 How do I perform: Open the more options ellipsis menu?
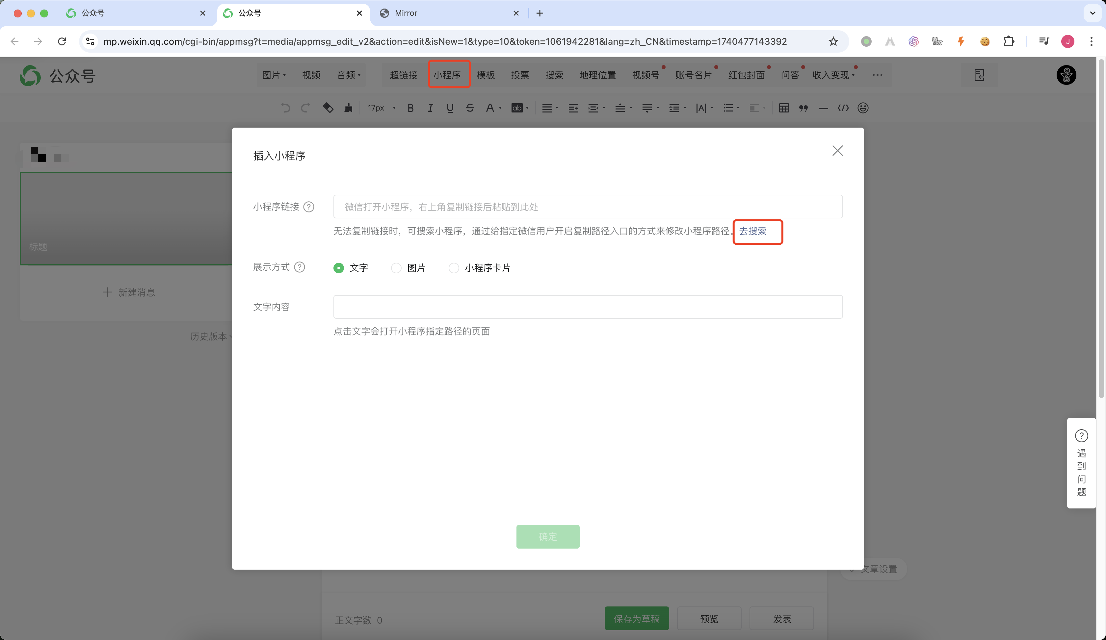[x=877, y=75]
